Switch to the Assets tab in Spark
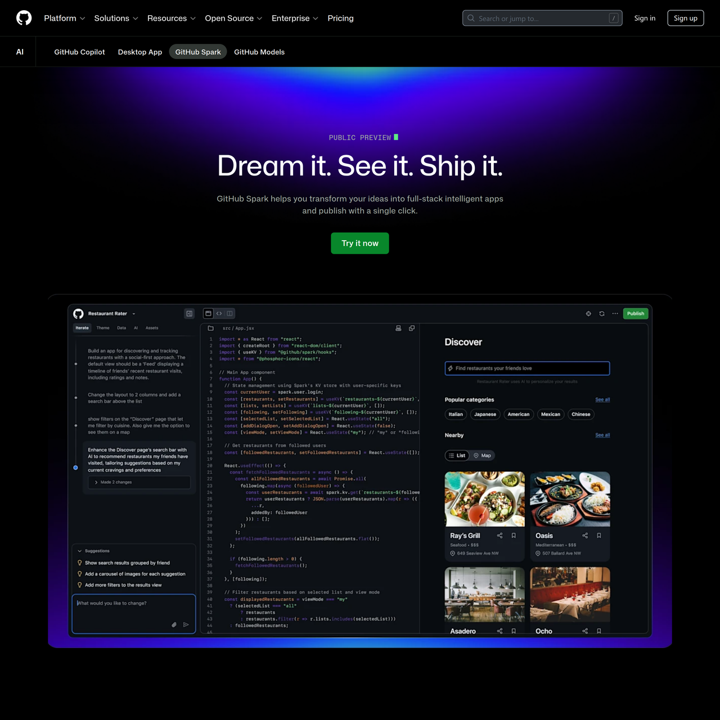This screenshot has width=720, height=720. (152, 328)
